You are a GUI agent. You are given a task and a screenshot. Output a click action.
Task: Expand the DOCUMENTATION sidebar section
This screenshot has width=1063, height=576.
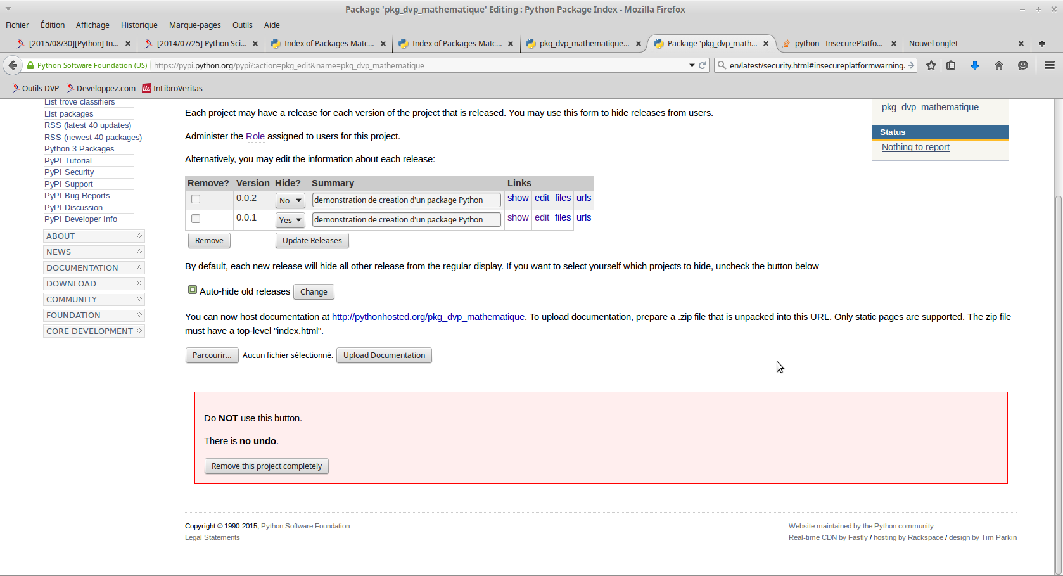point(94,267)
